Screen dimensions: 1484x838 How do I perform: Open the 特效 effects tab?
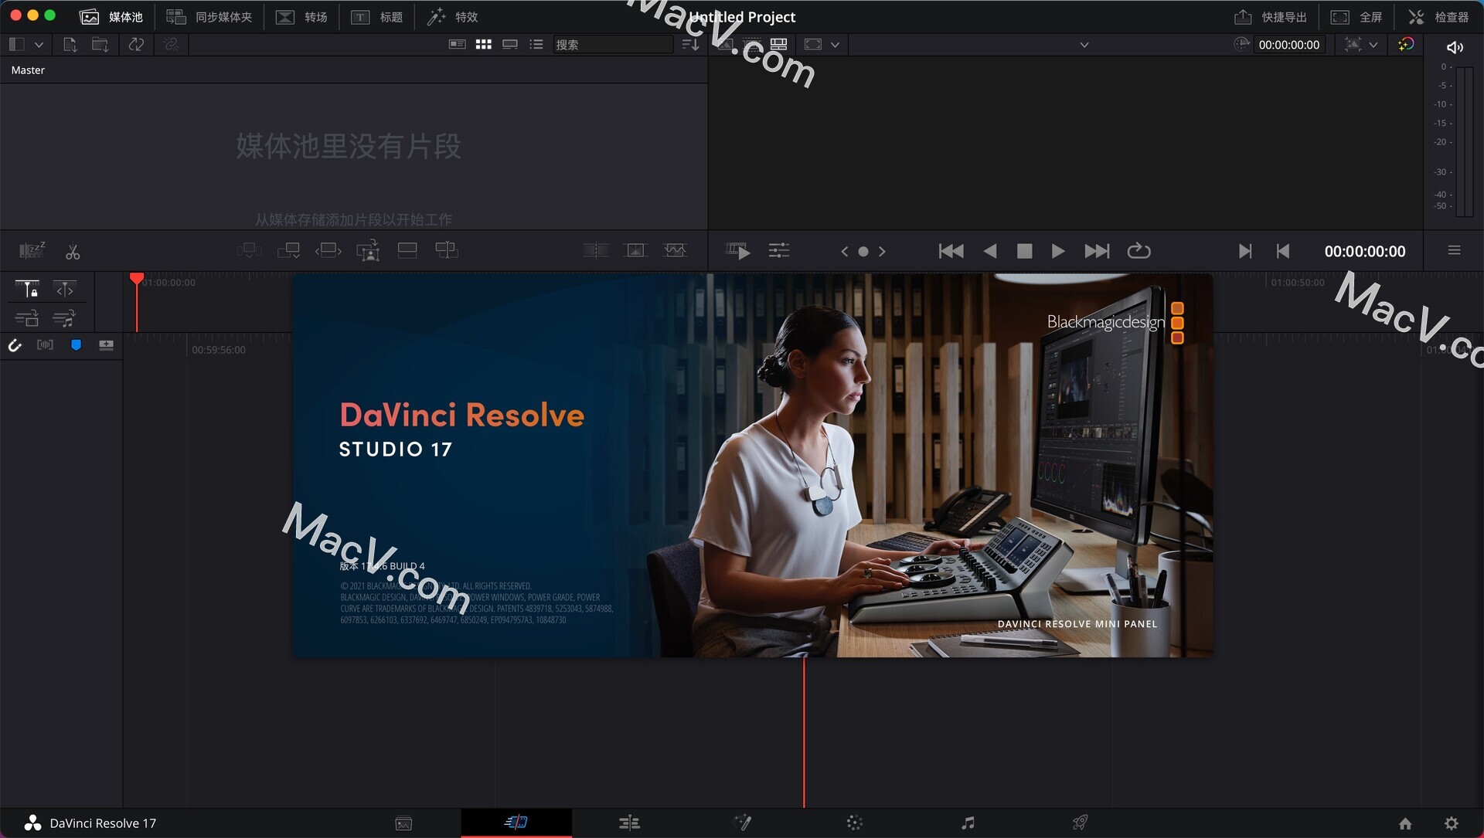tap(453, 16)
